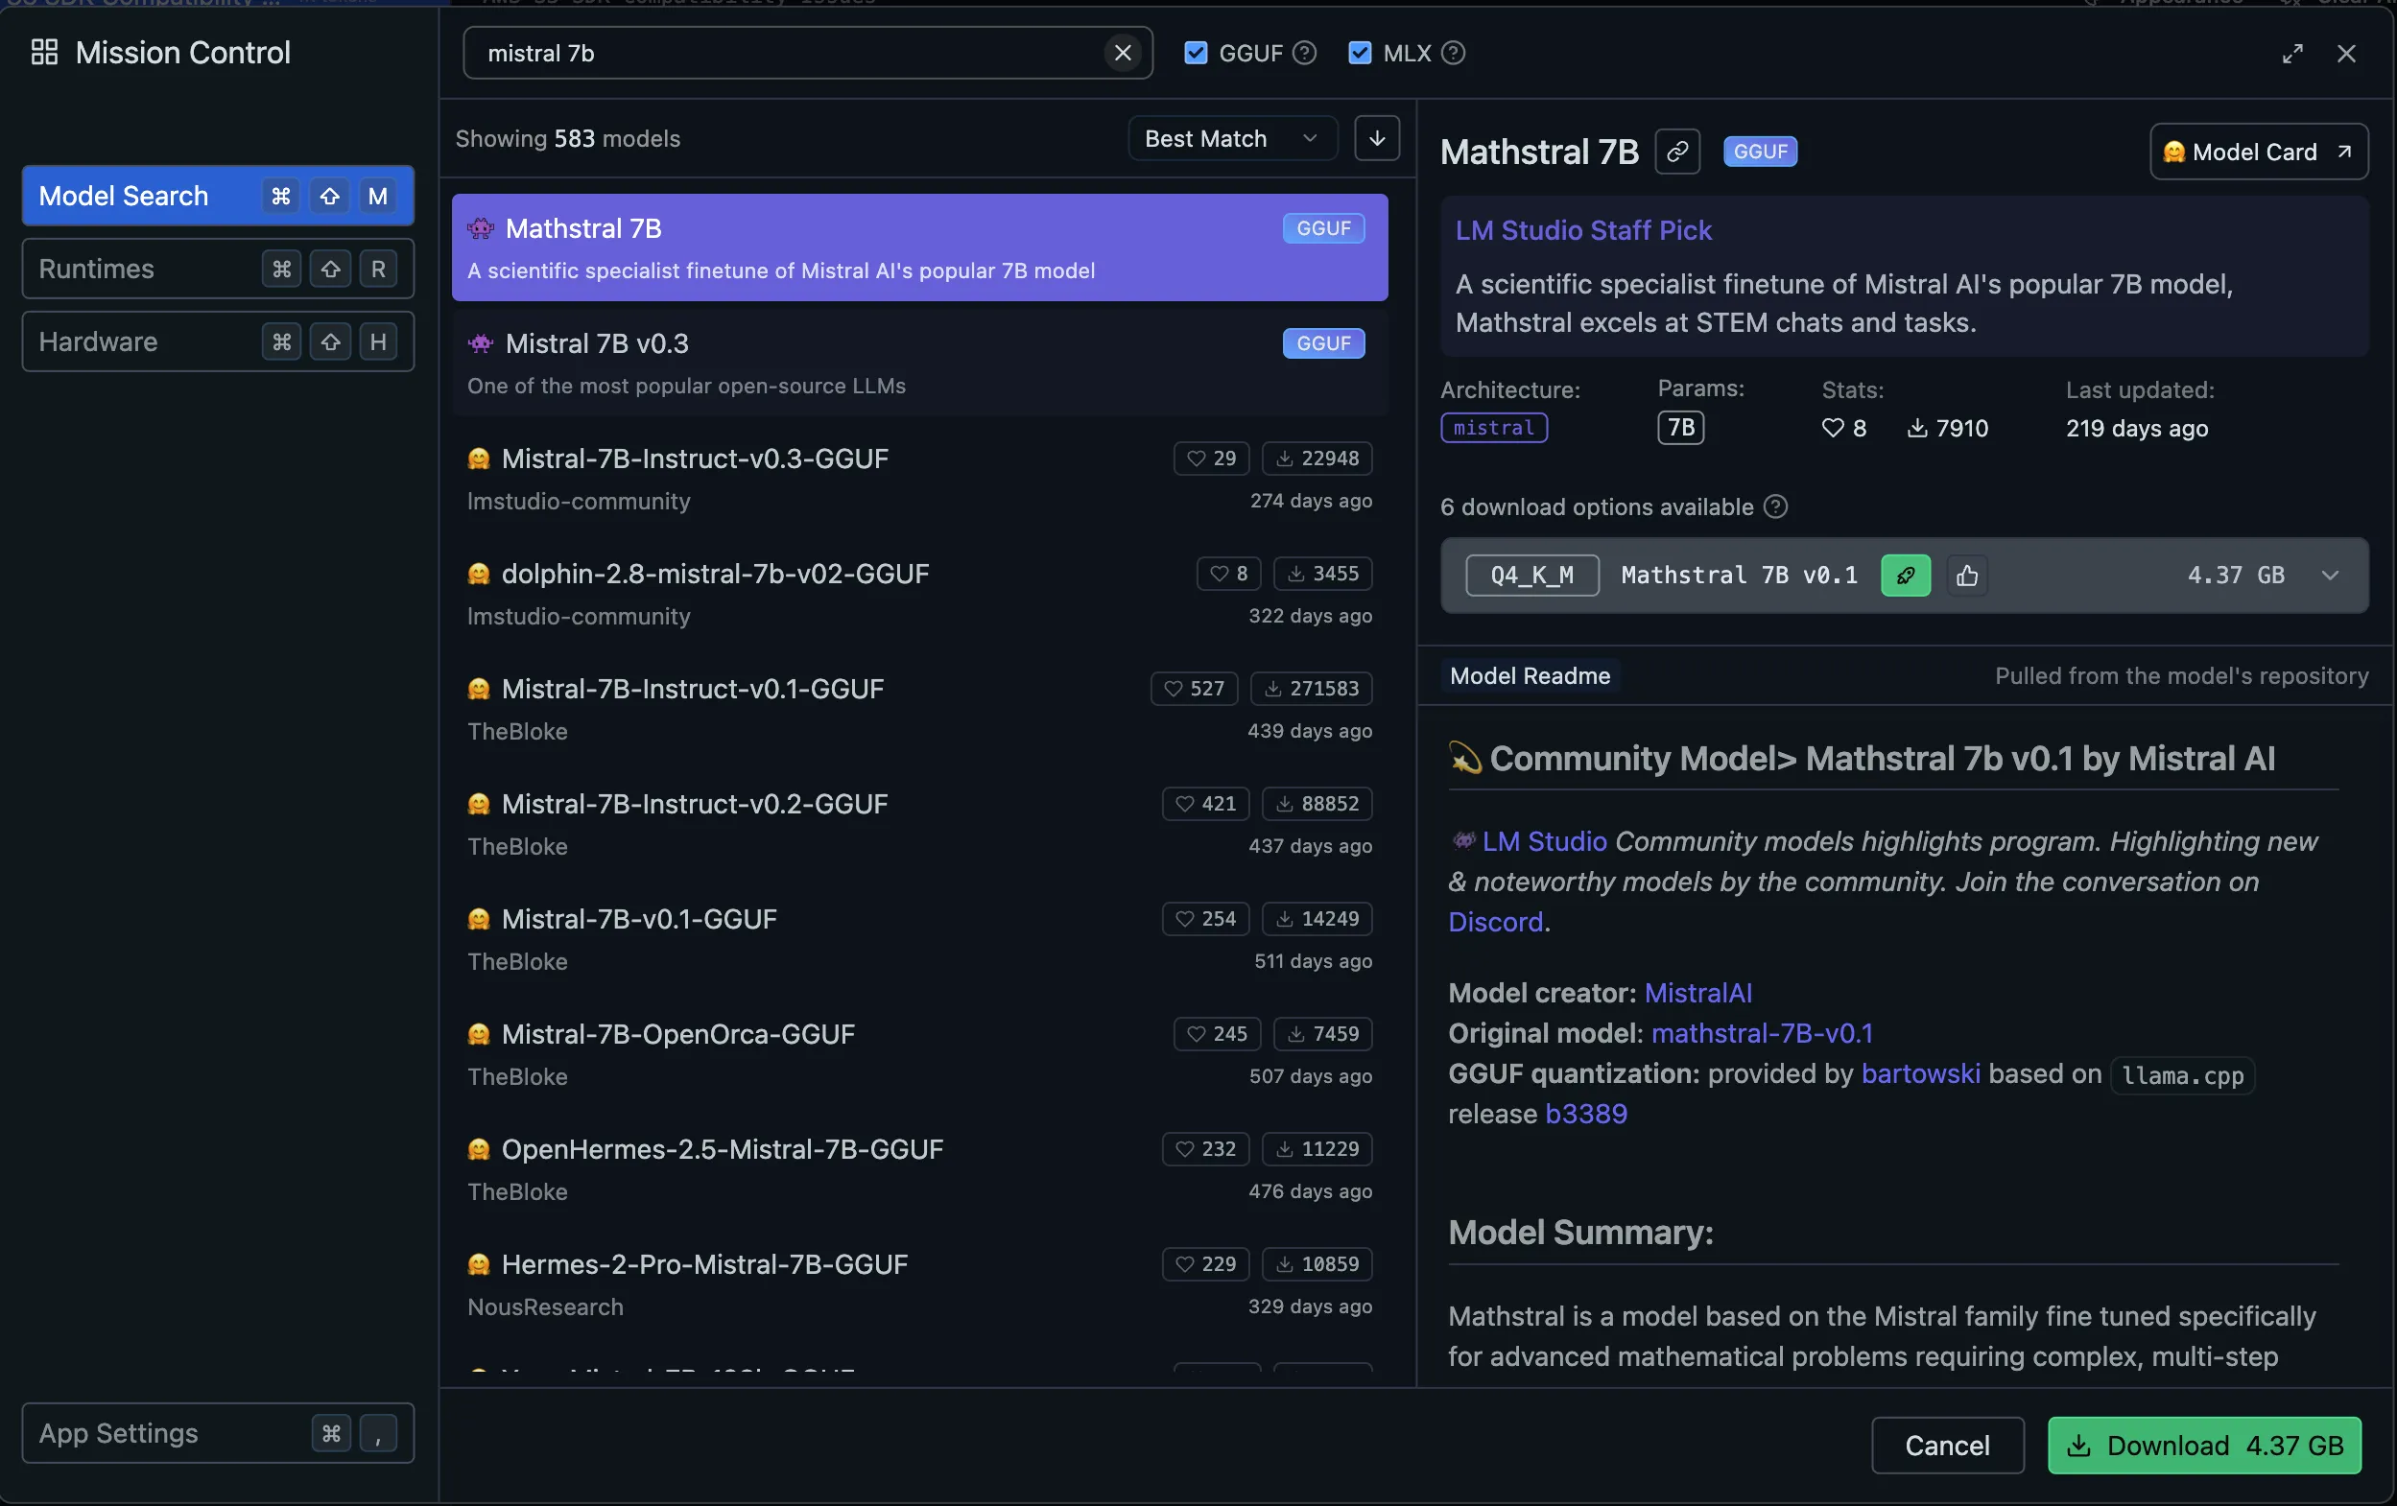Switch to the Hardware section

click(218, 341)
